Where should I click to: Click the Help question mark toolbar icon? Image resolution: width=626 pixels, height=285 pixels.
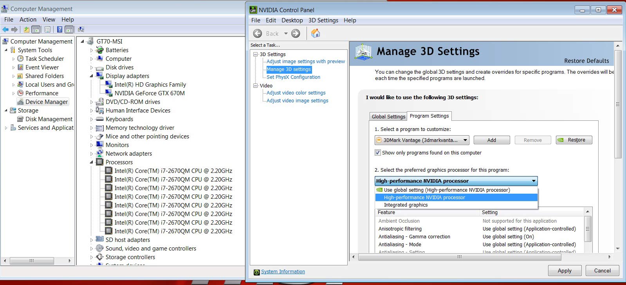click(x=60, y=29)
